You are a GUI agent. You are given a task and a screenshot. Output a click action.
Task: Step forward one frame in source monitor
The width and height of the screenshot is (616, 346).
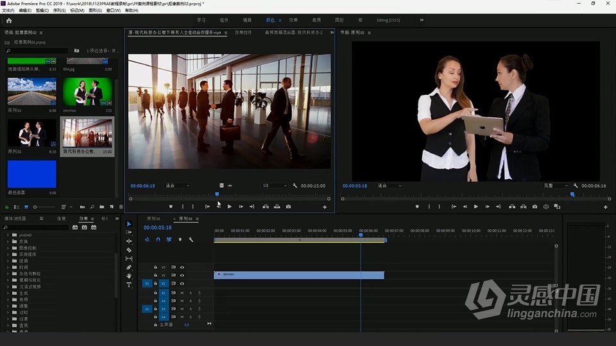tap(241, 206)
